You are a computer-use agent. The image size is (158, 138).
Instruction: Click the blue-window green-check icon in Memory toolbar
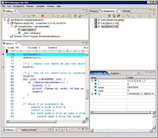tap(50, 130)
